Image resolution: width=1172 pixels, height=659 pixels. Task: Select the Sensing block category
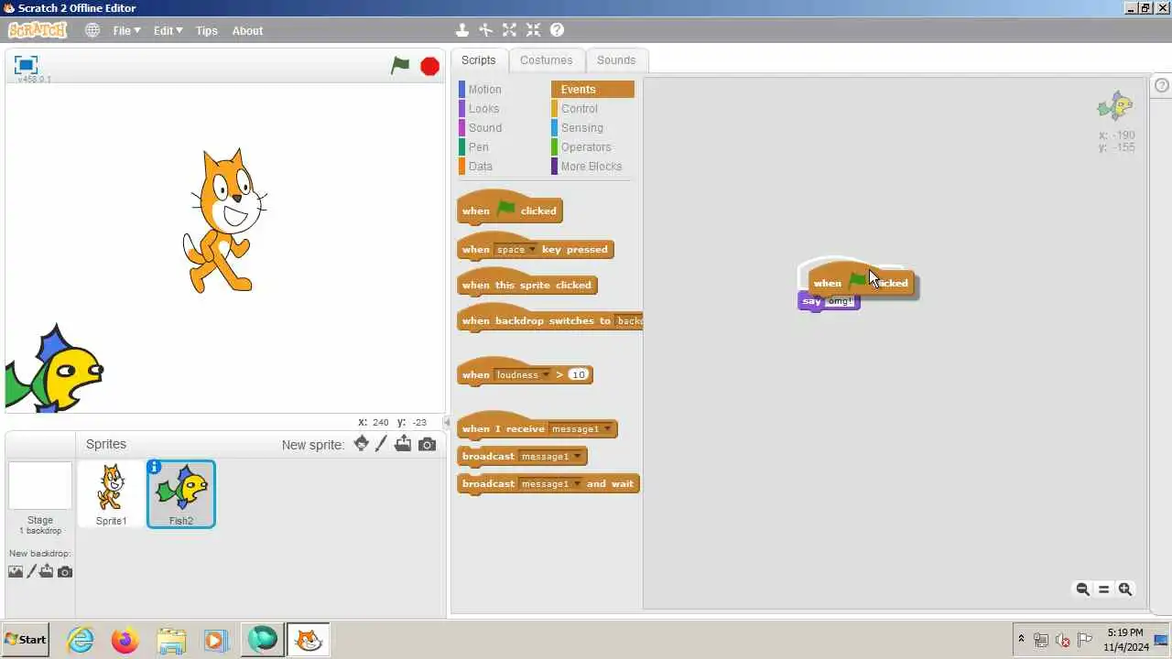pos(581,127)
